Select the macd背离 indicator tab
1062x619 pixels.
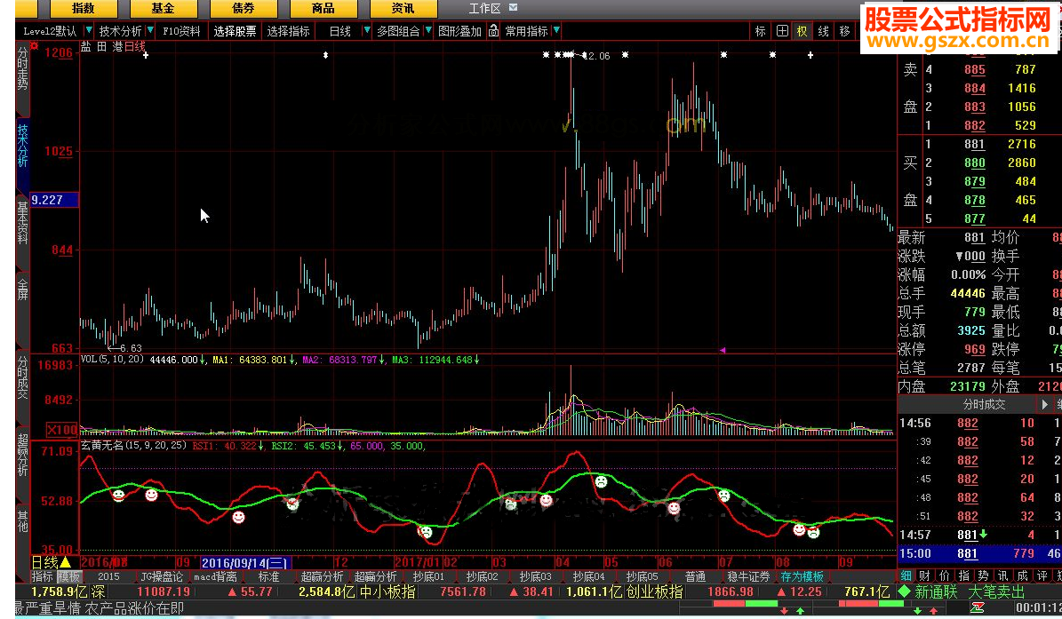(x=215, y=577)
